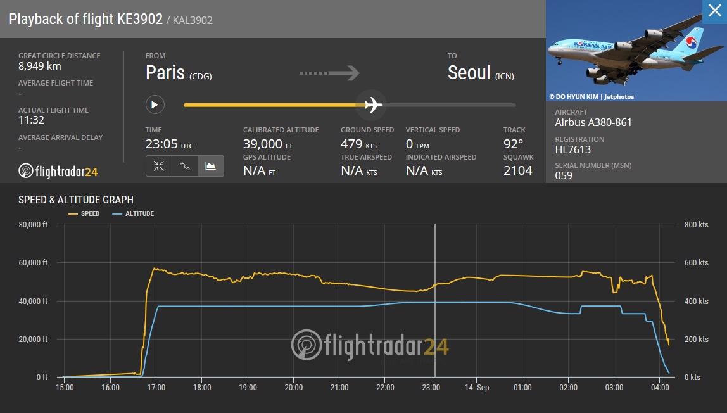The height and width of the screenshot is (413, 727).
Task: Click Paris (CDG) departure airport
Action: tap(179, 73)
